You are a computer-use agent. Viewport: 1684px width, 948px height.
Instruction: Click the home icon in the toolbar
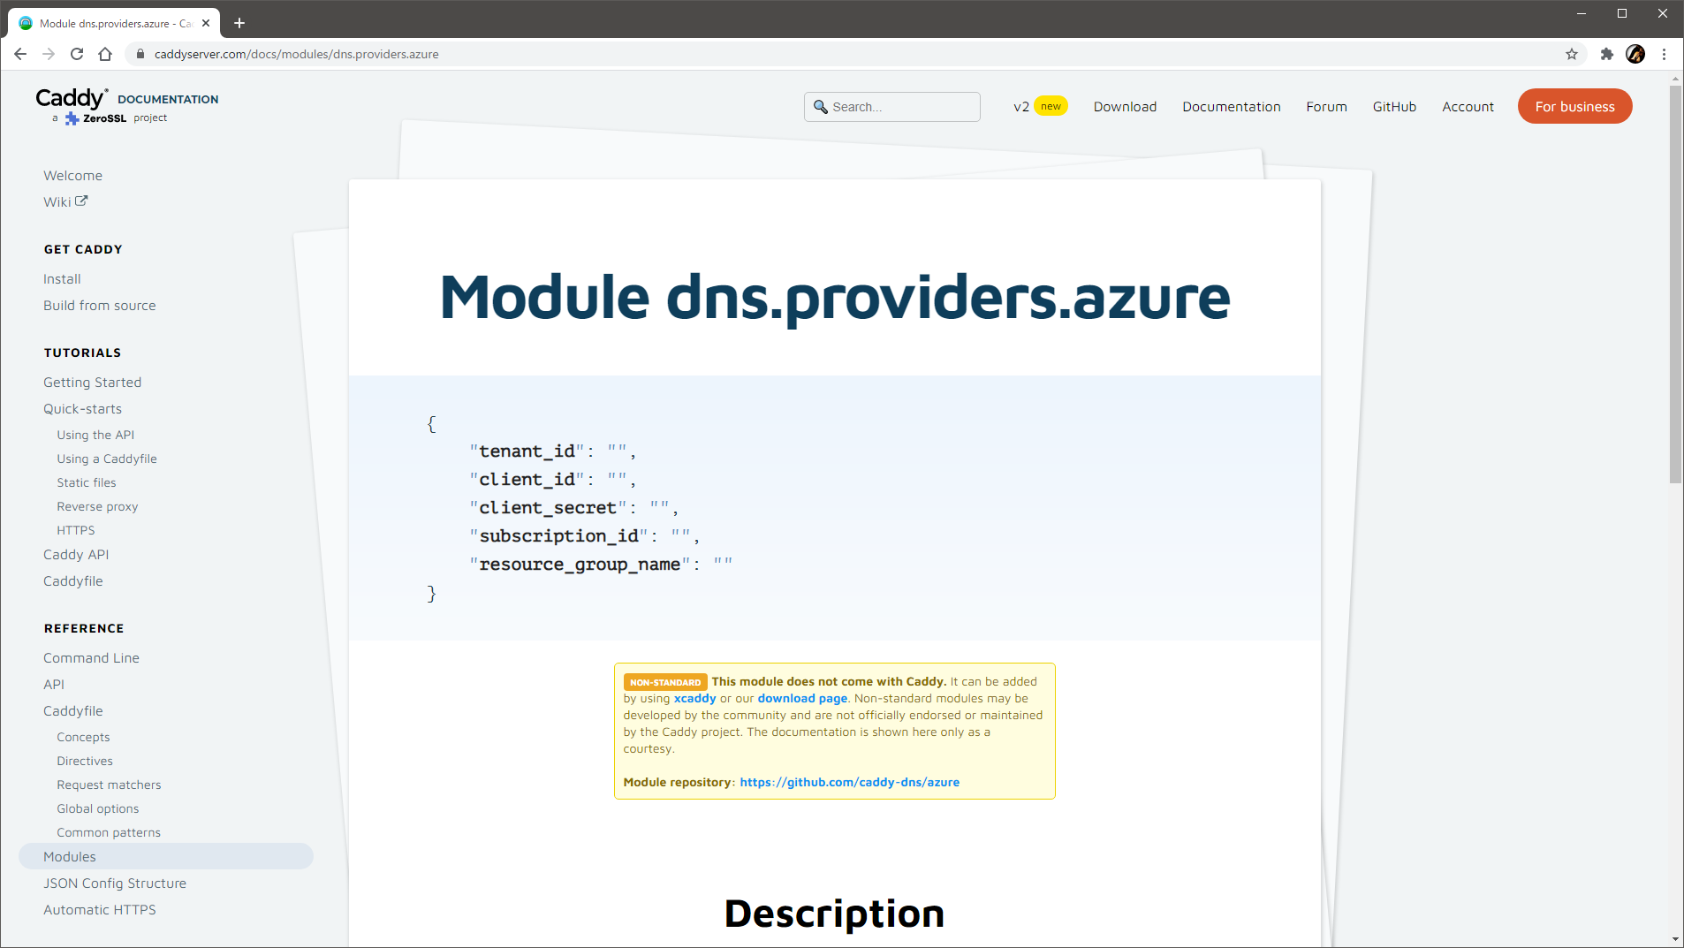tap(105, 54)
